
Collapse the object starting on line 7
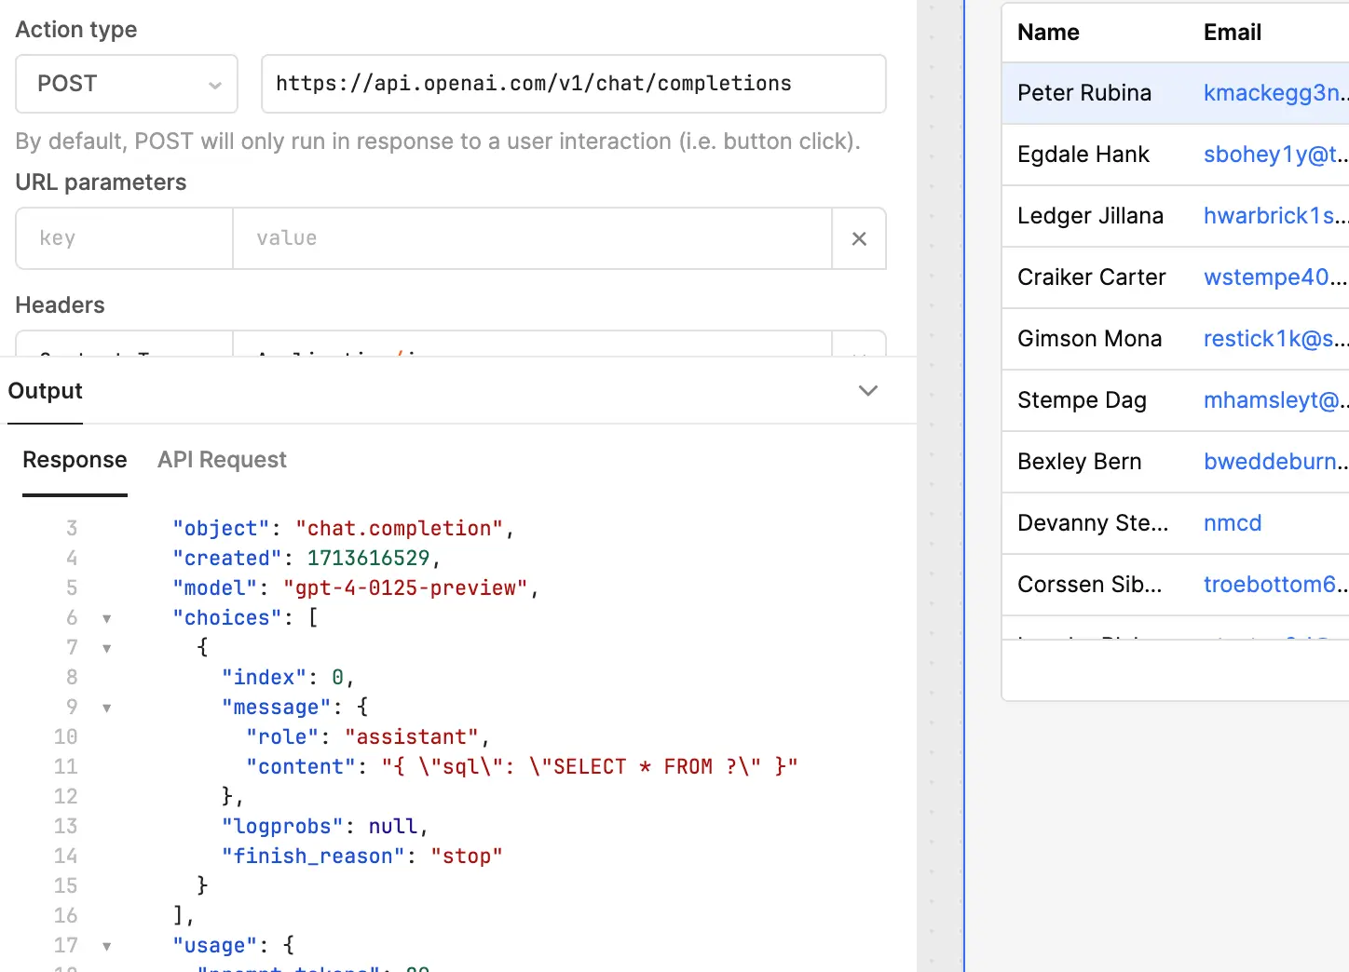(107, 648)
